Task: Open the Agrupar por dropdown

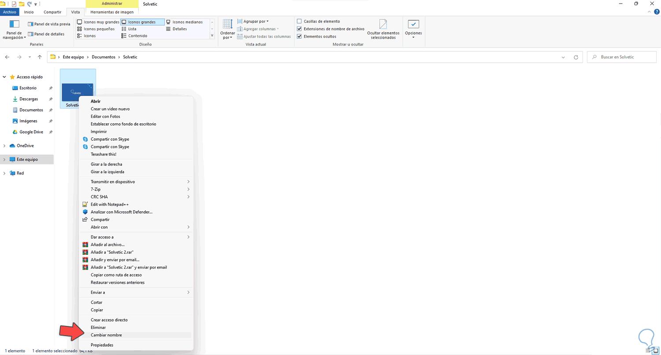Action: coord(253,21)
